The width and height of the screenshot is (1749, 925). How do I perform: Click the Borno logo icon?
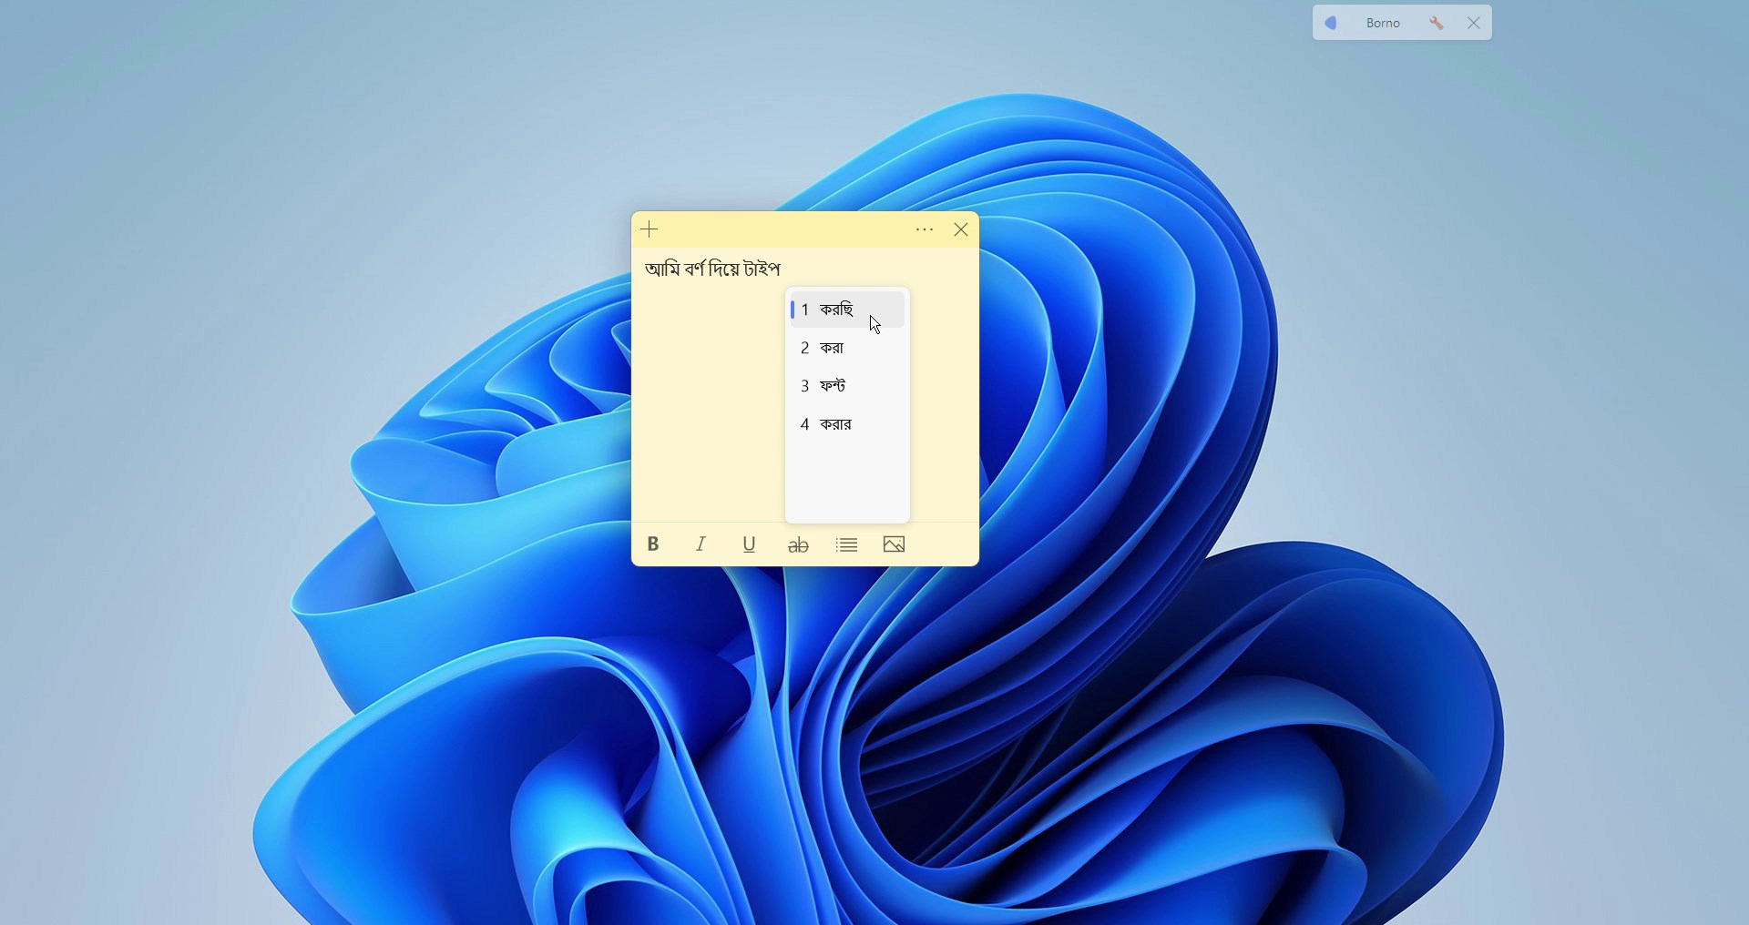click(1332, 24)
